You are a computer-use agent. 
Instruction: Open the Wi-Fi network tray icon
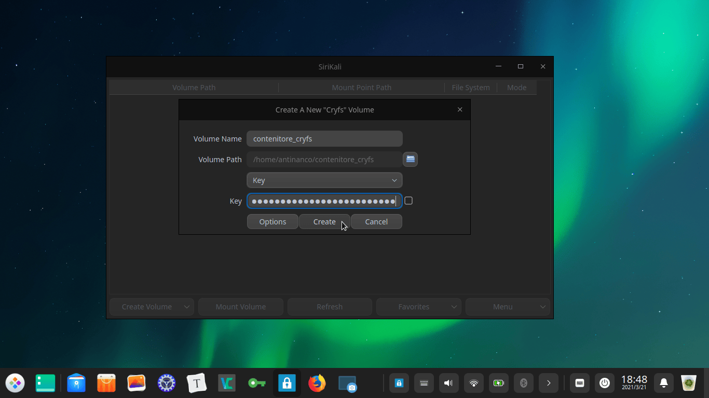(x=474, y=383)
